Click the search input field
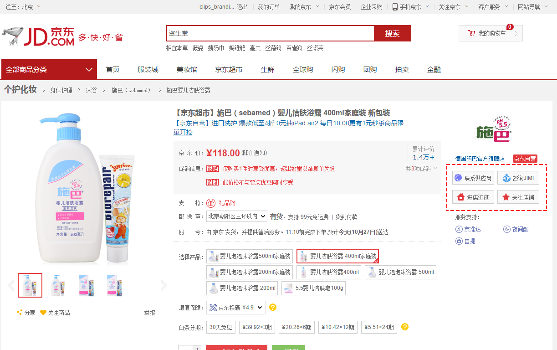The width and height of the screenshot is (557, 350). click(270, 33)
